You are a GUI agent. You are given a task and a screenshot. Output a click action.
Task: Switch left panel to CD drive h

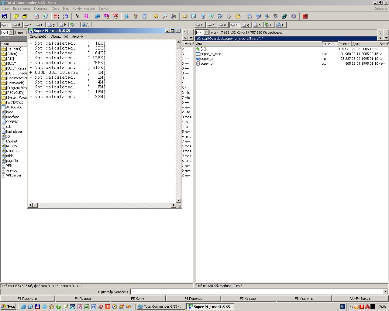(63, 25)
